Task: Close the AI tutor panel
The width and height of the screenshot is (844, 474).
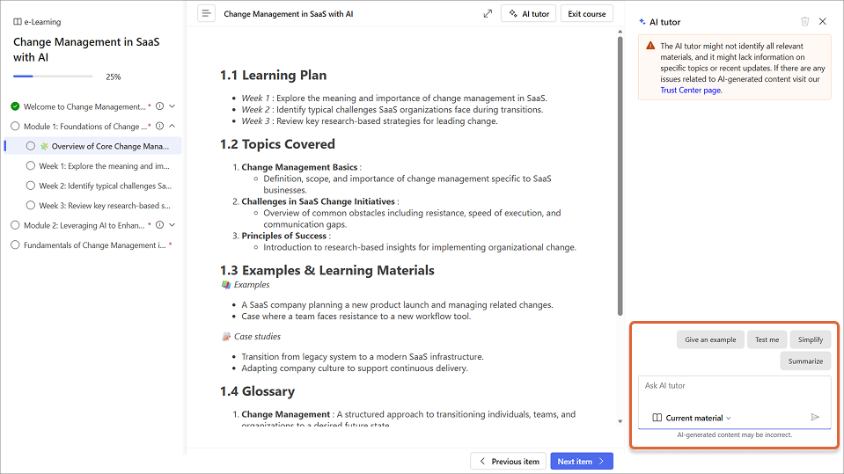Action: tap(823, 21)
